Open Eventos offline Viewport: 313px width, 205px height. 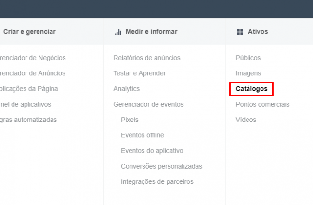pyautogui.click(x=143, y=135)
